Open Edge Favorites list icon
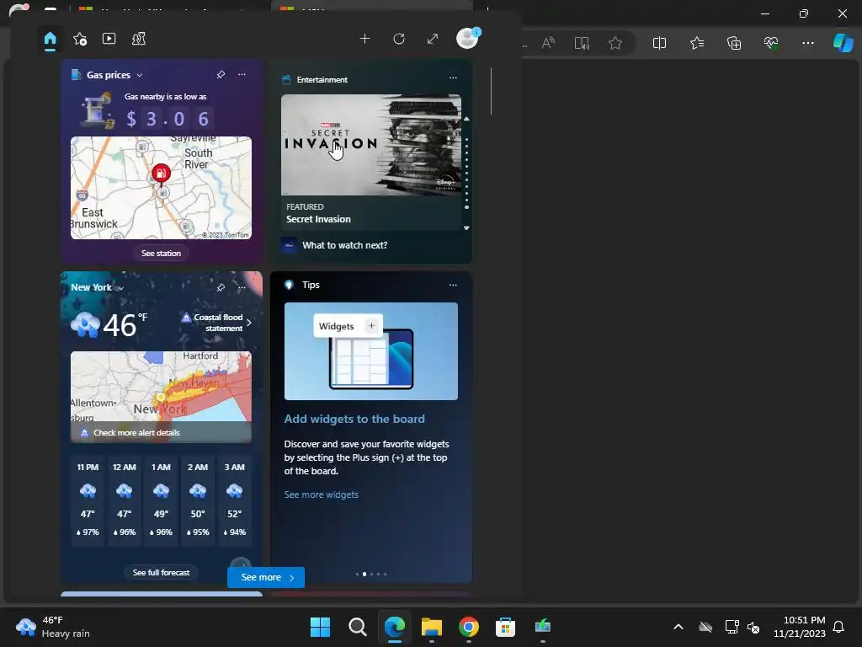 tap(696, 43)
